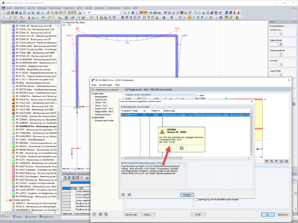
Task: Click the help icon at RF-RAHMECK dialog bottom
Action: coord(94,214)
